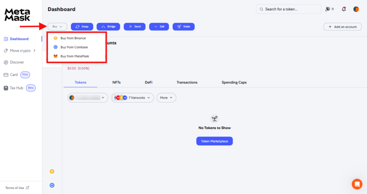The image size is (367, 194).
Task: Open the profile avatar in top right
Action: 356,9
